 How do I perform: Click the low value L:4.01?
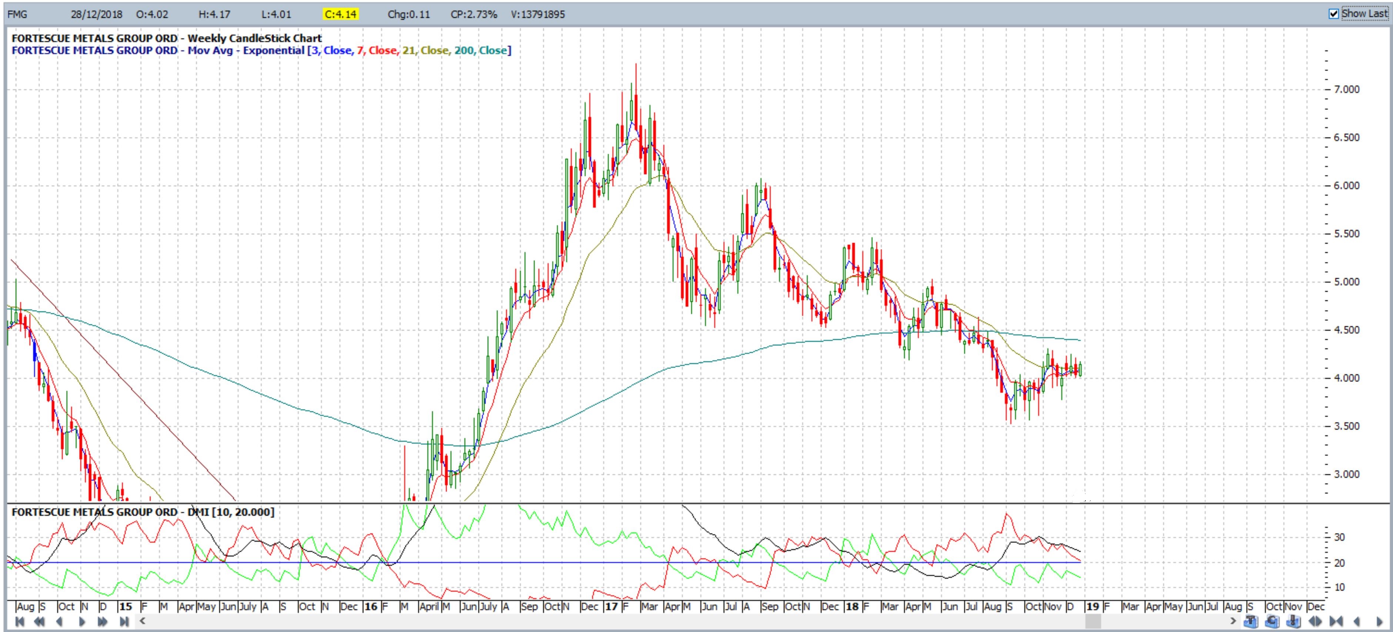(276, 14)
